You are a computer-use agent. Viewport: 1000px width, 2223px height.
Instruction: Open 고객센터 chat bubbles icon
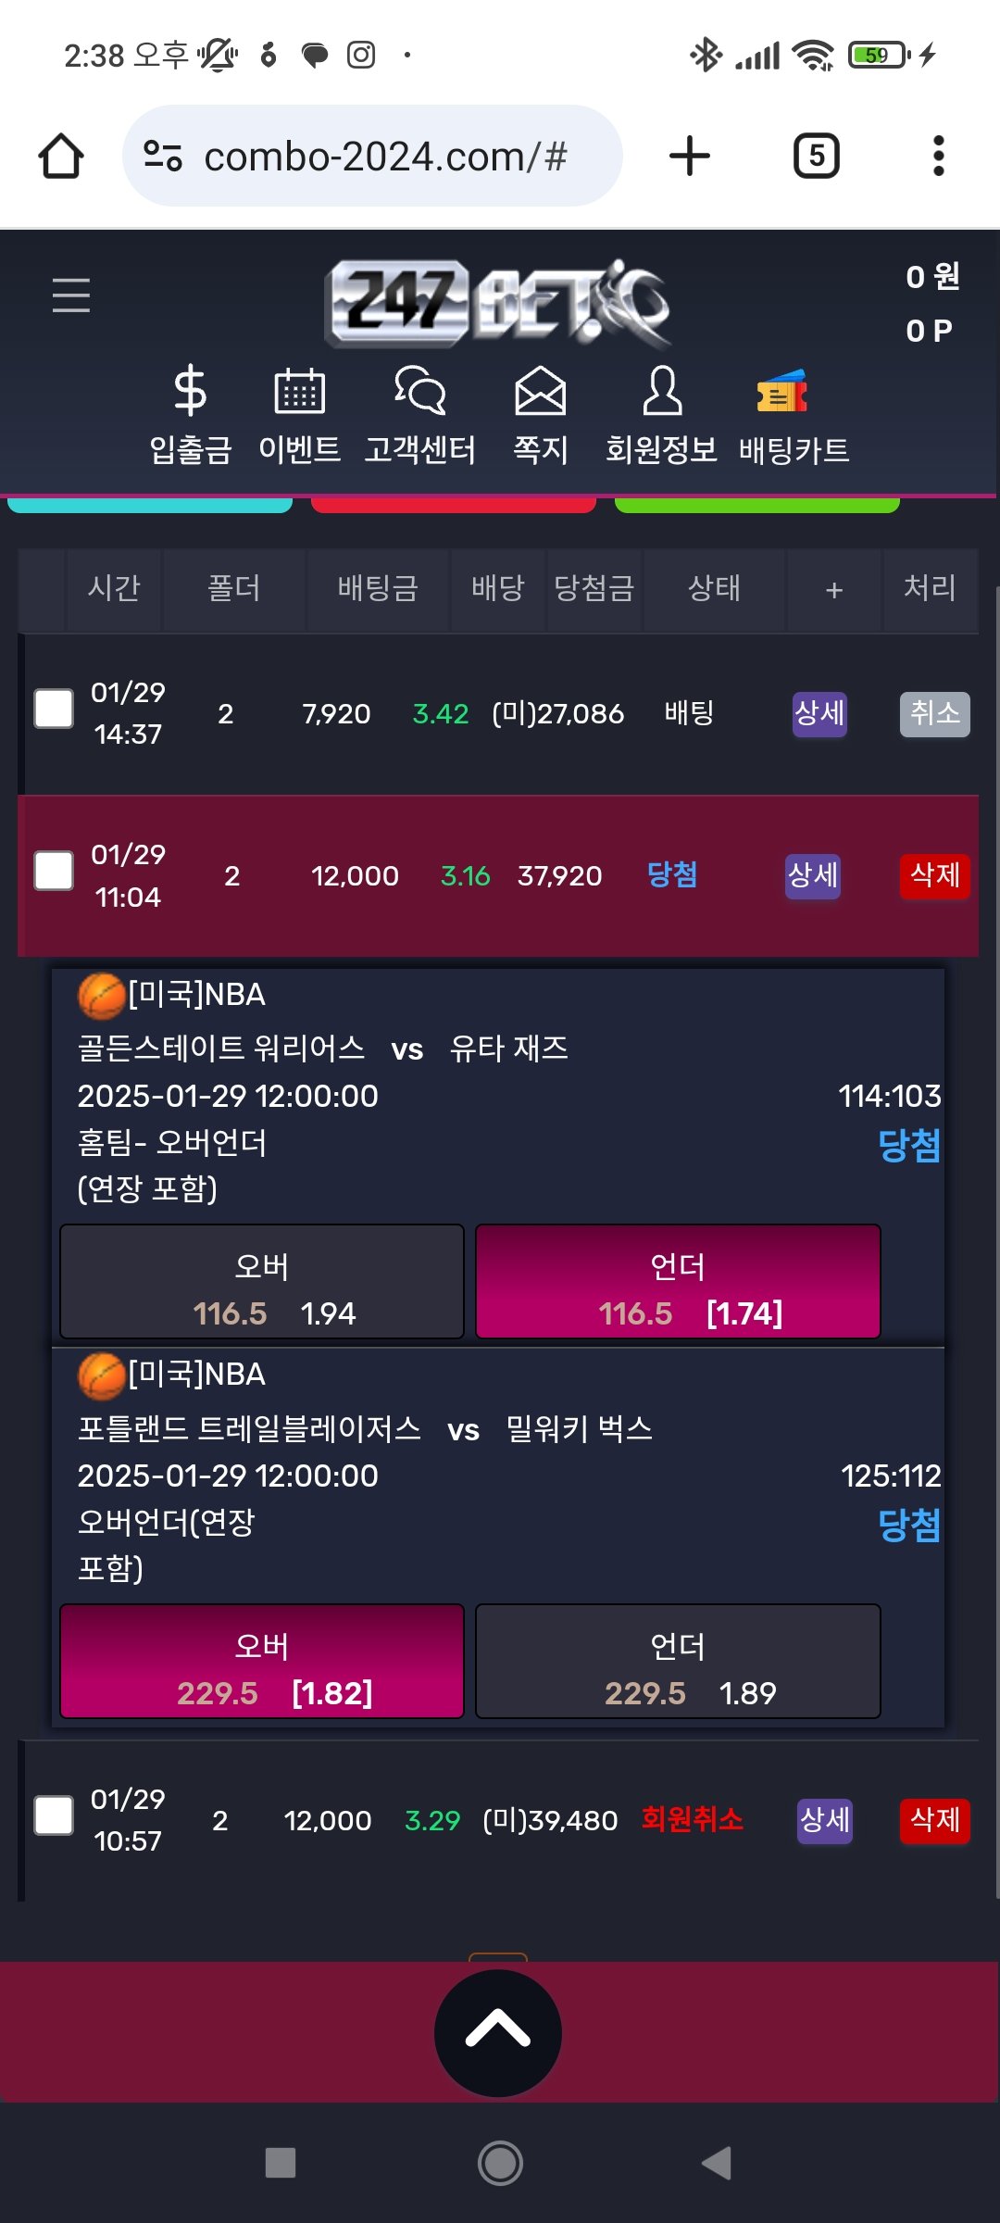pos(419,391)
